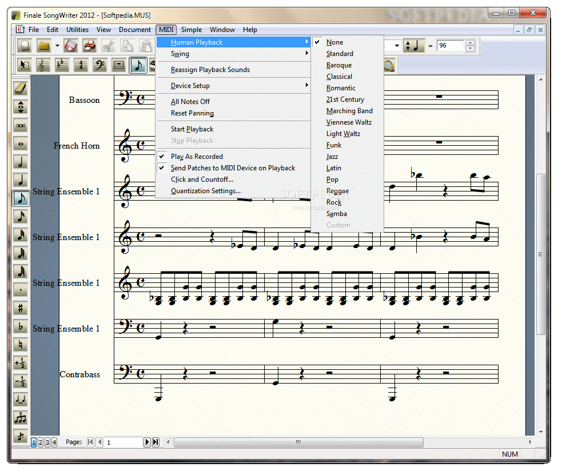
Task: Choose the Jazz Human Playback style
Action: click(x=347, y=157)
